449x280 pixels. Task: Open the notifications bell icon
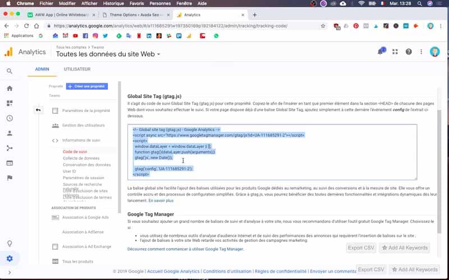(381, 52)
